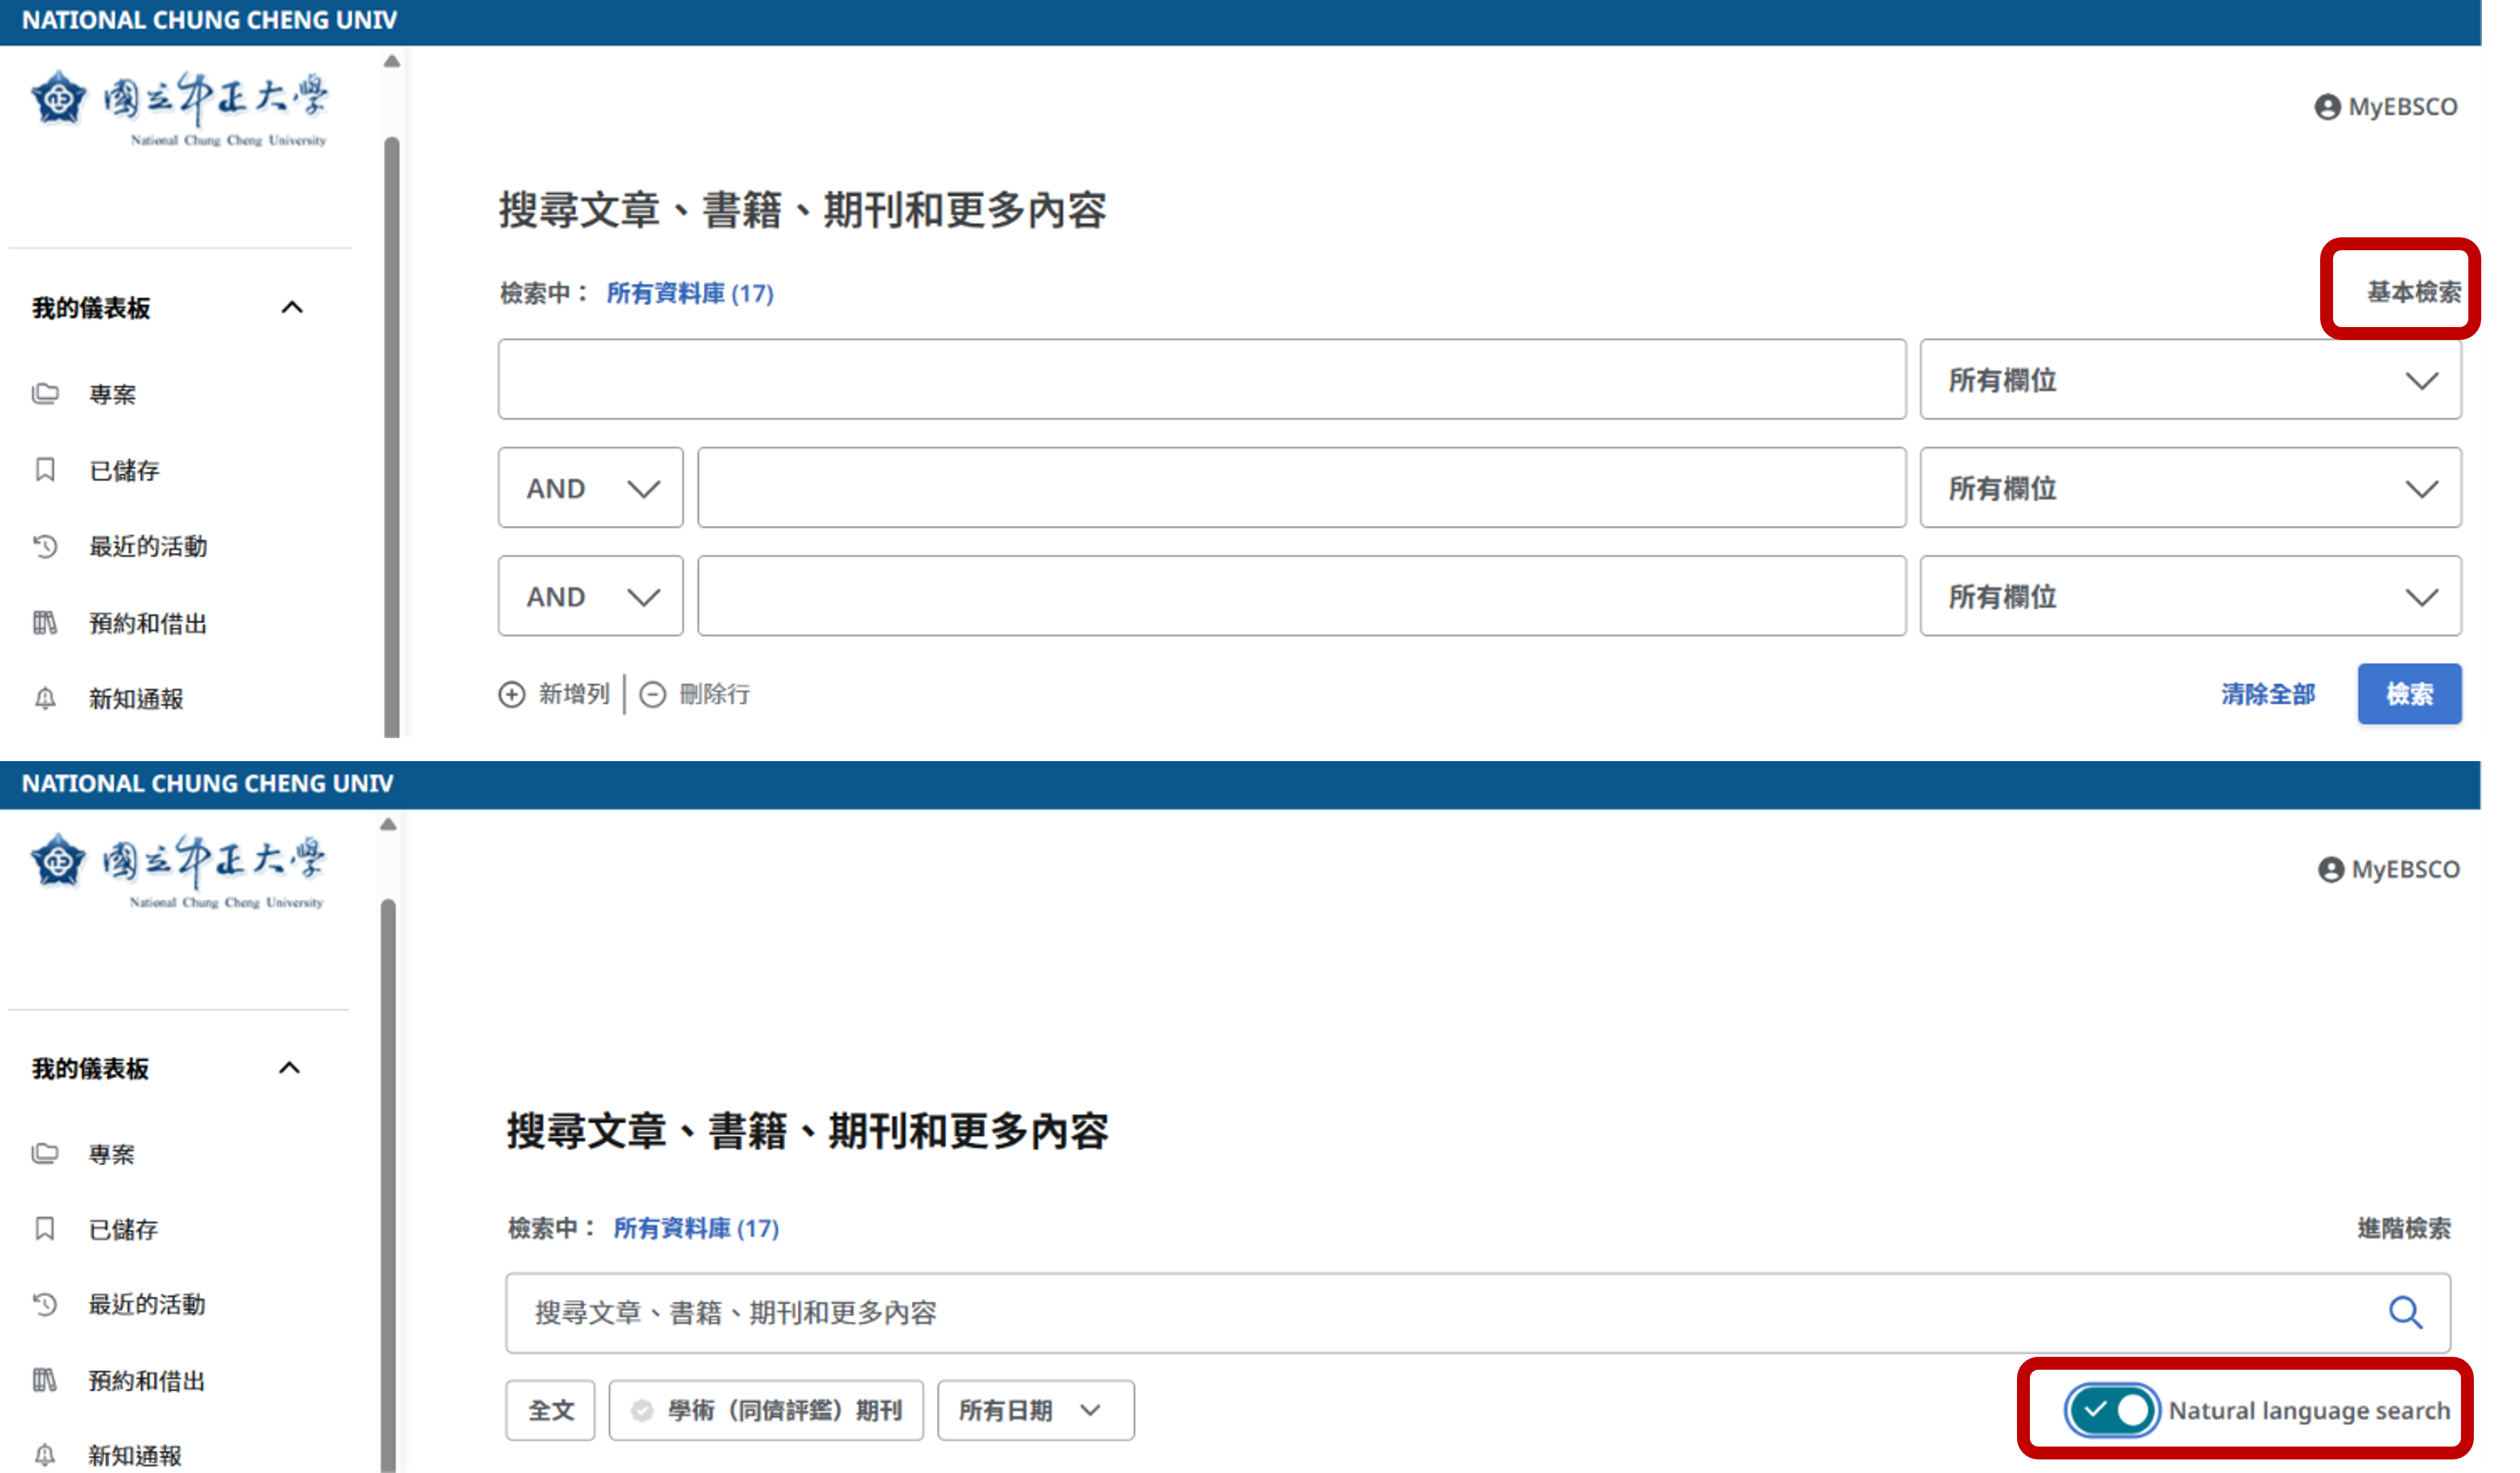Open the first row's 所有欄位 field dropdown
Image resolution: width=2520 pixels, height=1473 pixels.
click(2190, 380)
